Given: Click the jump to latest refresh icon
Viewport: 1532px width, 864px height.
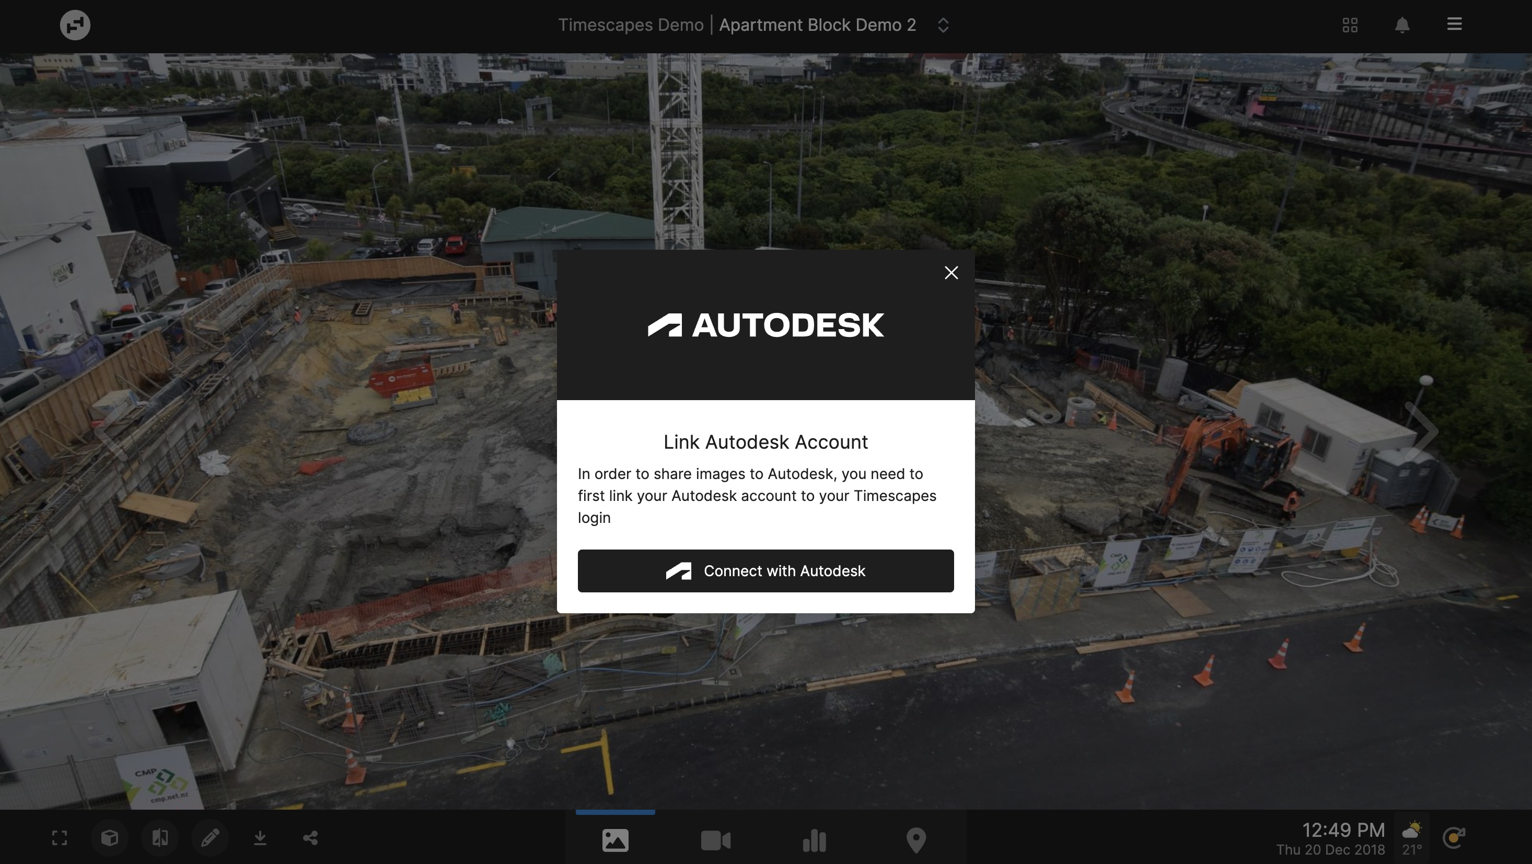Looking at the screenshot, I should [x=1454, y=838].
